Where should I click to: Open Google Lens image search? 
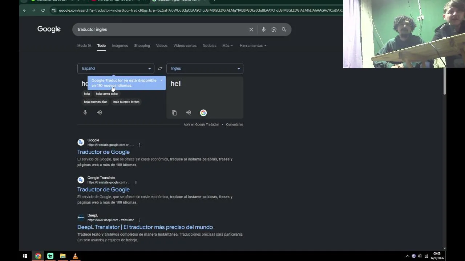274,29
